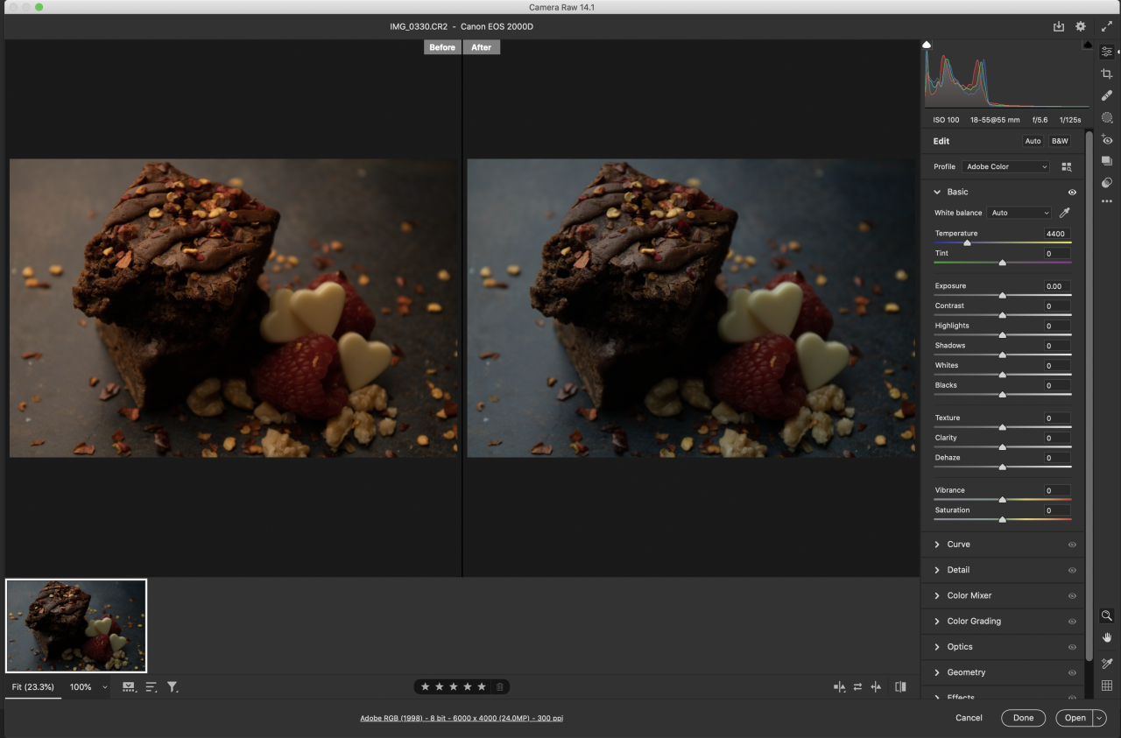Click the Done button
The height and width of the screenshot is (738, 1121).
coord(1023,718)
